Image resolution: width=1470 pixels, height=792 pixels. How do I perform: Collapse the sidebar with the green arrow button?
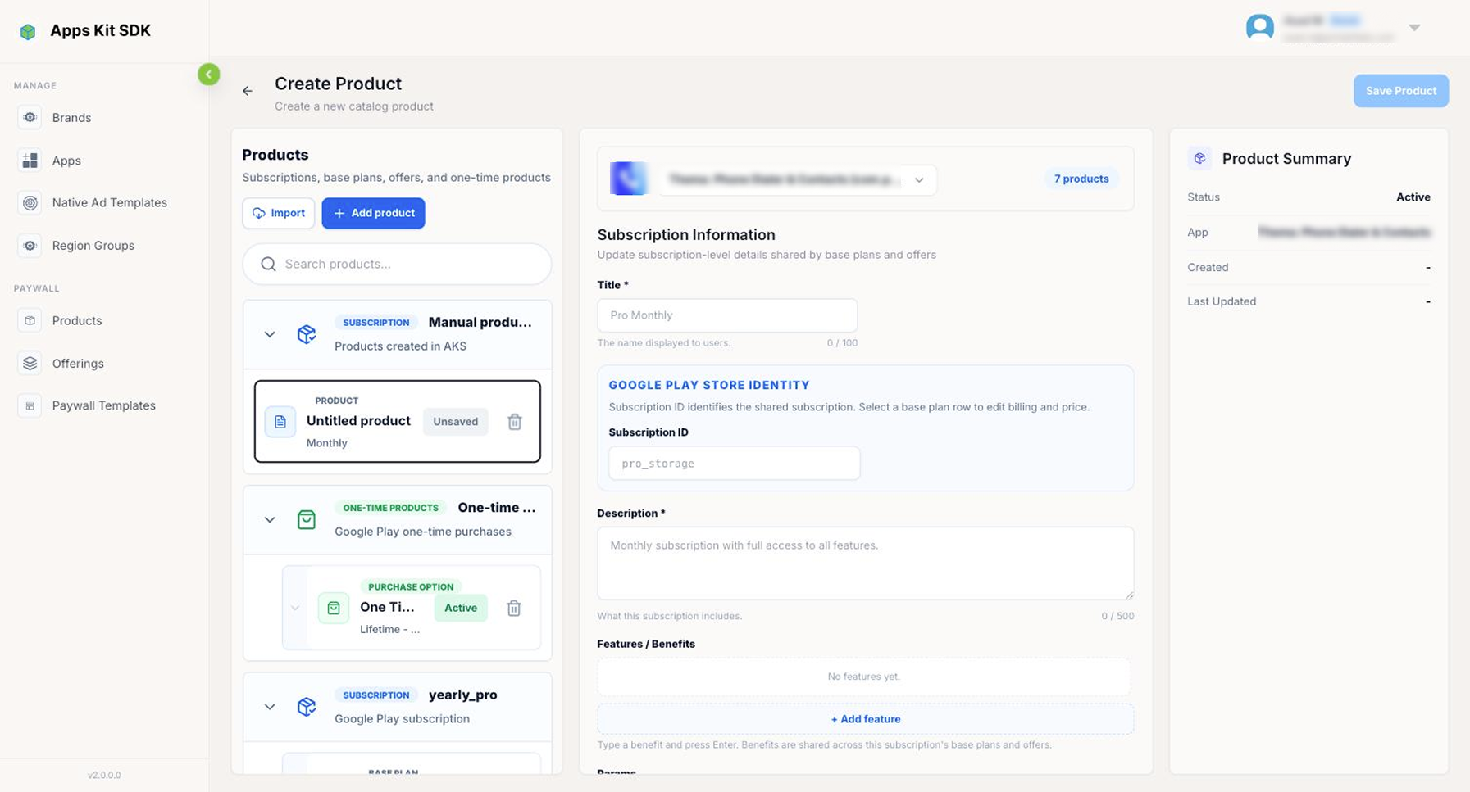[x=208, y=75]
